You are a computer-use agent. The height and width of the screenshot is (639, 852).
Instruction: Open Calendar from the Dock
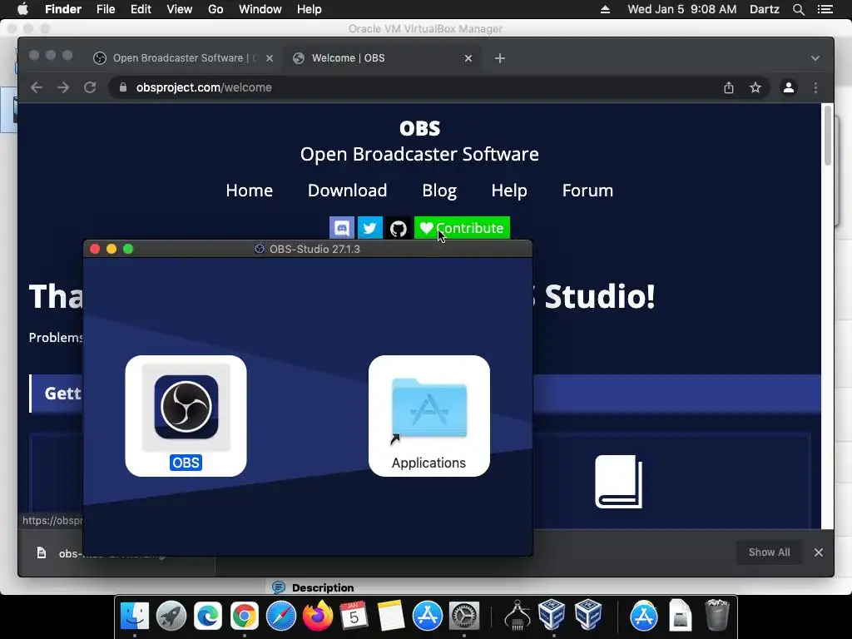tap(354, 616)
